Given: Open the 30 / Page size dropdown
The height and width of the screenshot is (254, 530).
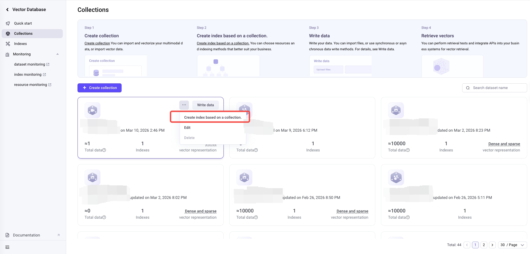Looking at the screenshot, I should (512, 245).
